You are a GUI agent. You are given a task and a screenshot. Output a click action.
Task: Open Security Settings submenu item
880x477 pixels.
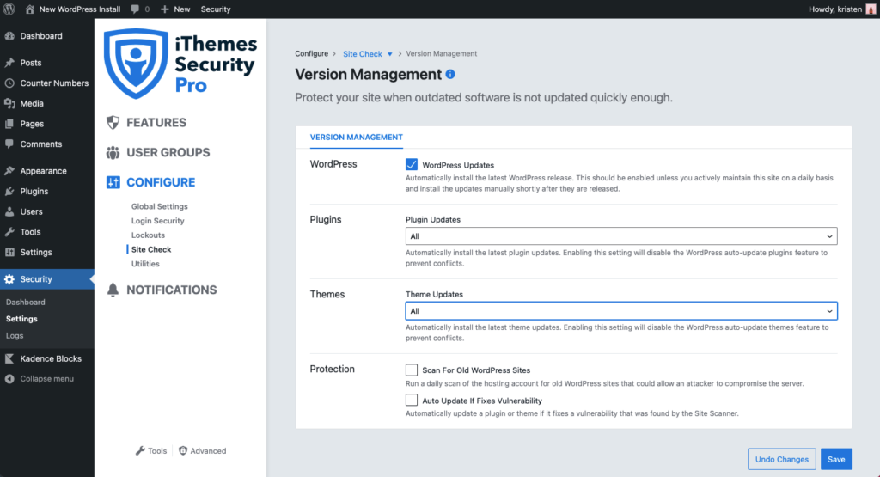point(21,319)
